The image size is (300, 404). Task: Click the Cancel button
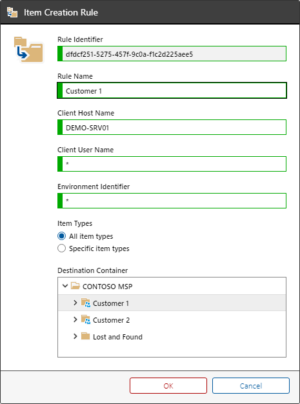(x=251, y=385)
